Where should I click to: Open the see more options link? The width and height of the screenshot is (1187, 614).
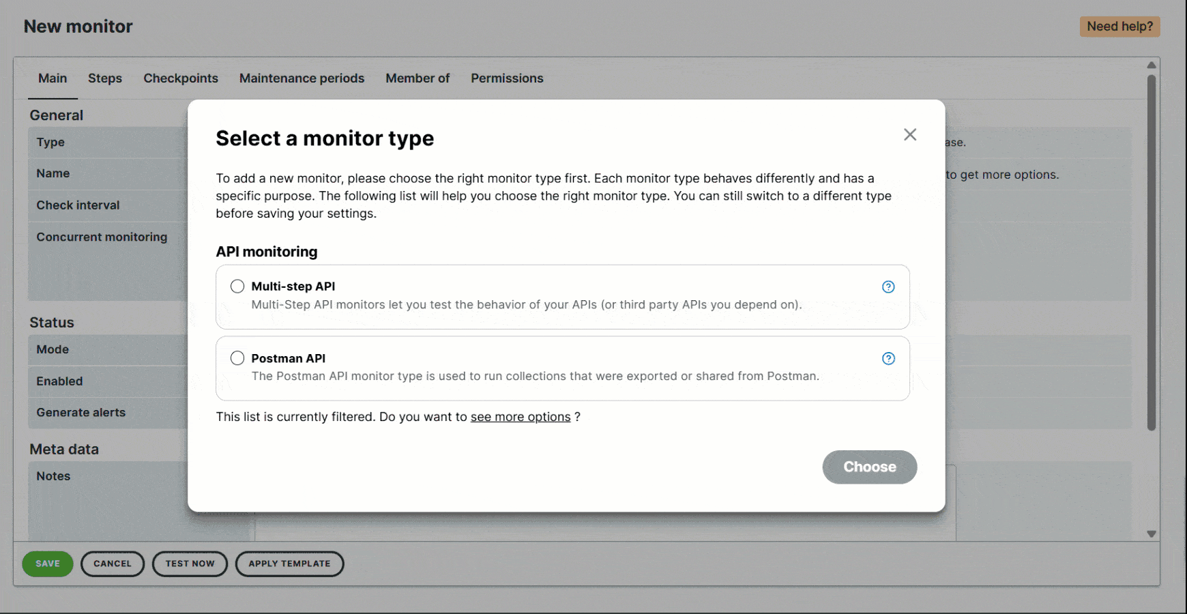pos(521,416)
